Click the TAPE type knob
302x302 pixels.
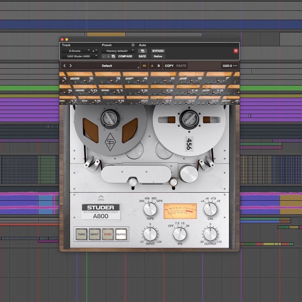click(x=150, y=209)
